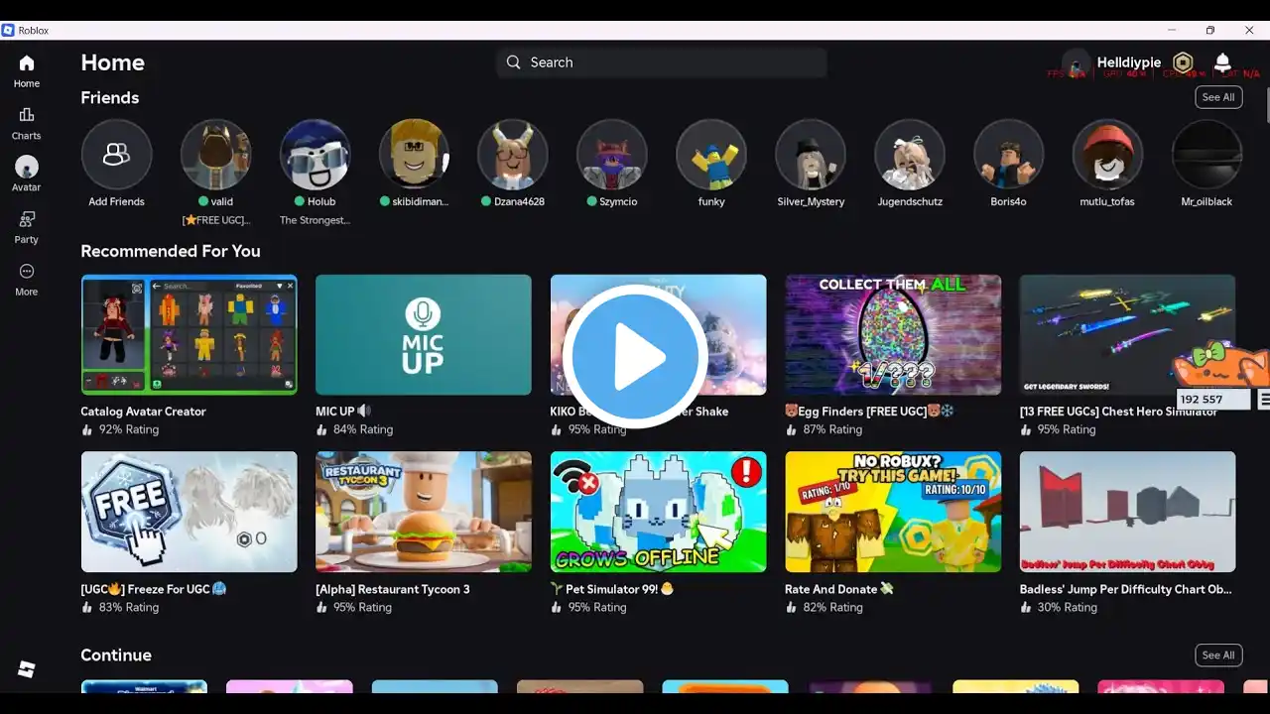Open Pet Simulator 99 thumbnail
1270x714 pixels.
pos(658,512)
